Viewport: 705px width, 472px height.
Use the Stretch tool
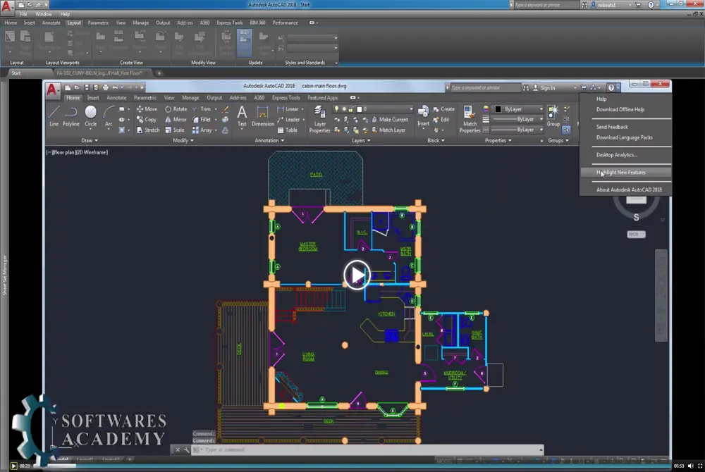coord(148,130)
